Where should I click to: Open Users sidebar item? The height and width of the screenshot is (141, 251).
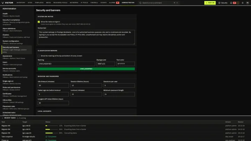[x=17, y=63]
